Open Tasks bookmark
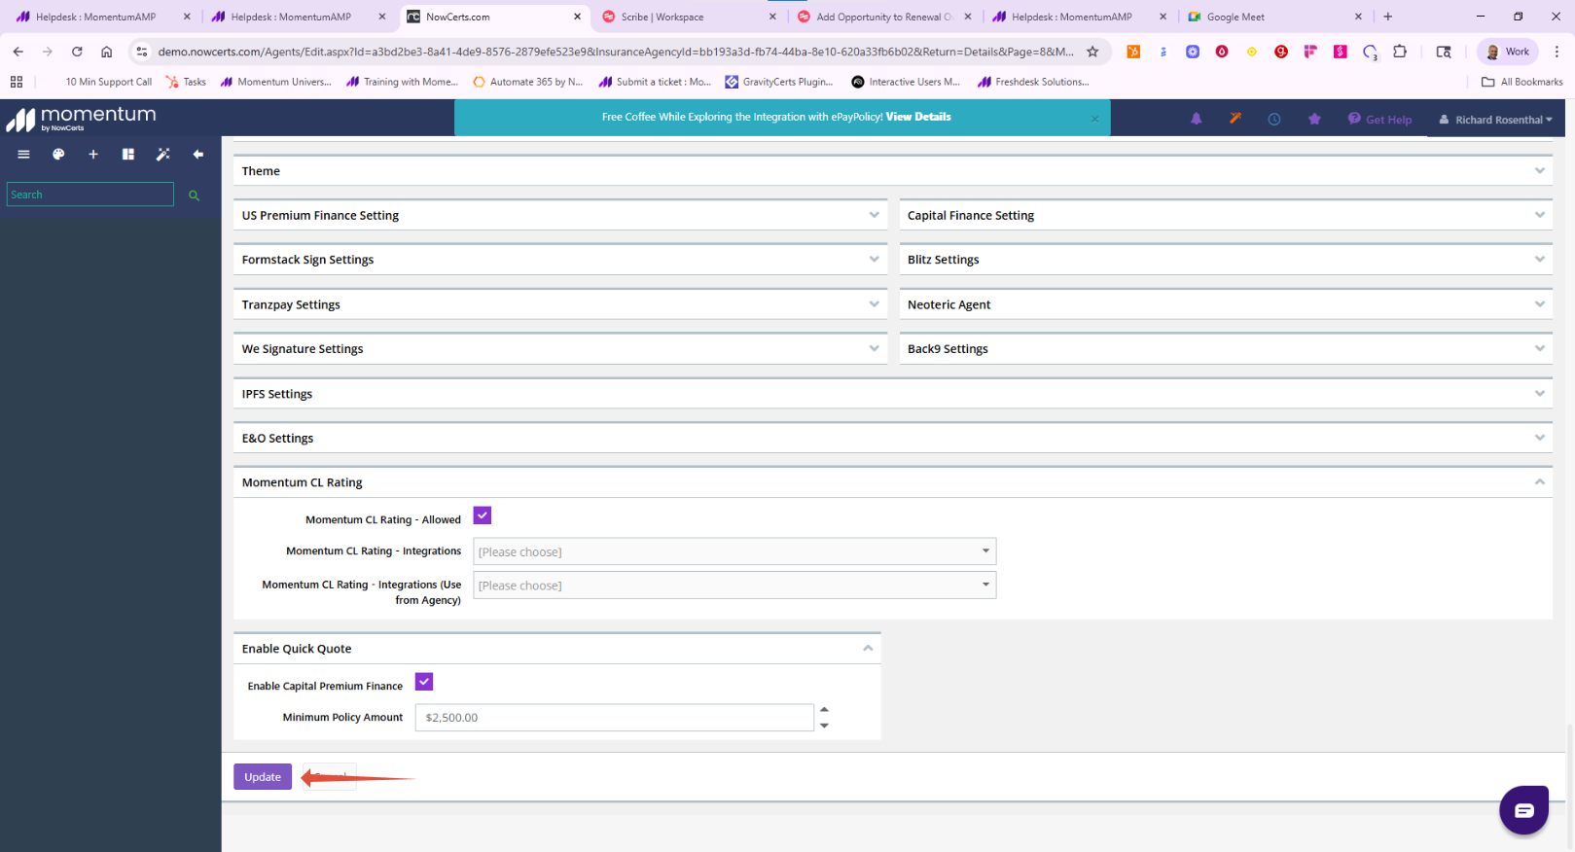Screen dimensions: 1575x852 click(x=186, y=82)
